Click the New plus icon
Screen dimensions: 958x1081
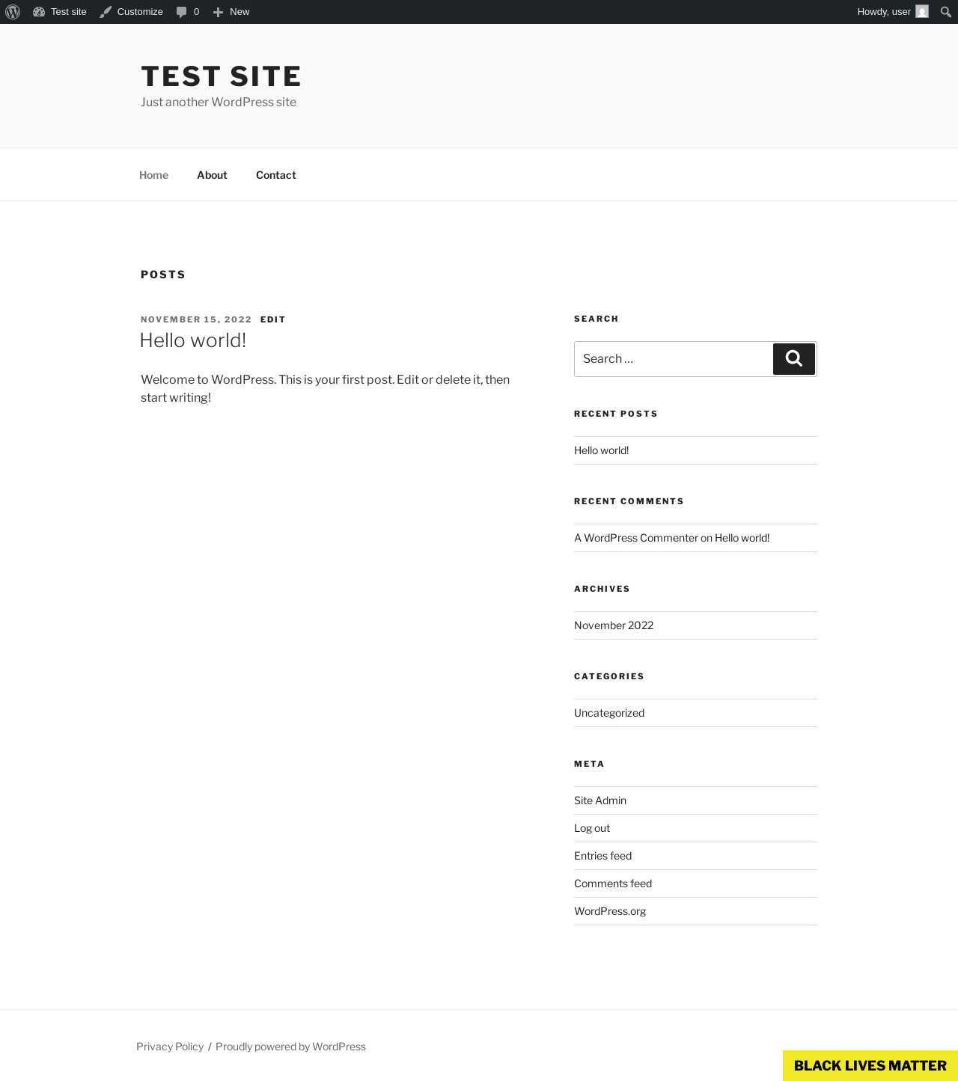tap(218, 12)
